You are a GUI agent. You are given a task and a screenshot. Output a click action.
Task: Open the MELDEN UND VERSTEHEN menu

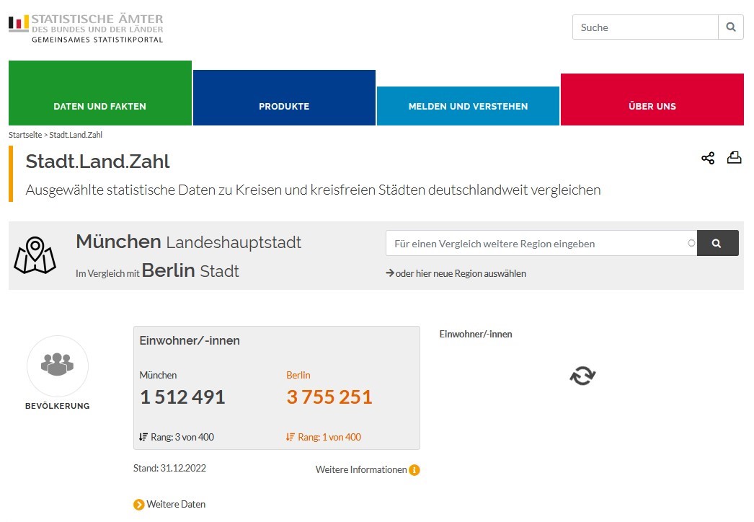(x=468, y=106)
